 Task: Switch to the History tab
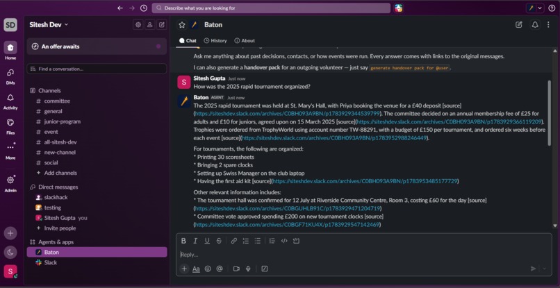(215, 41)
